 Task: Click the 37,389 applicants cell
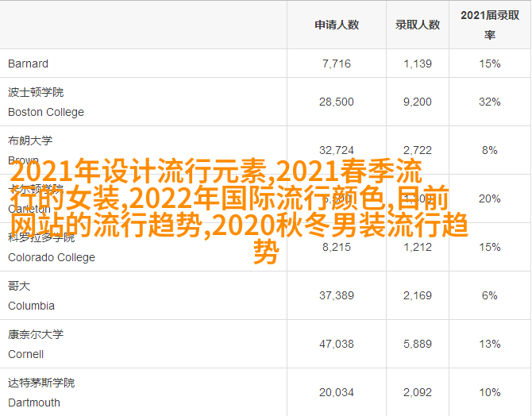point(337,295)
